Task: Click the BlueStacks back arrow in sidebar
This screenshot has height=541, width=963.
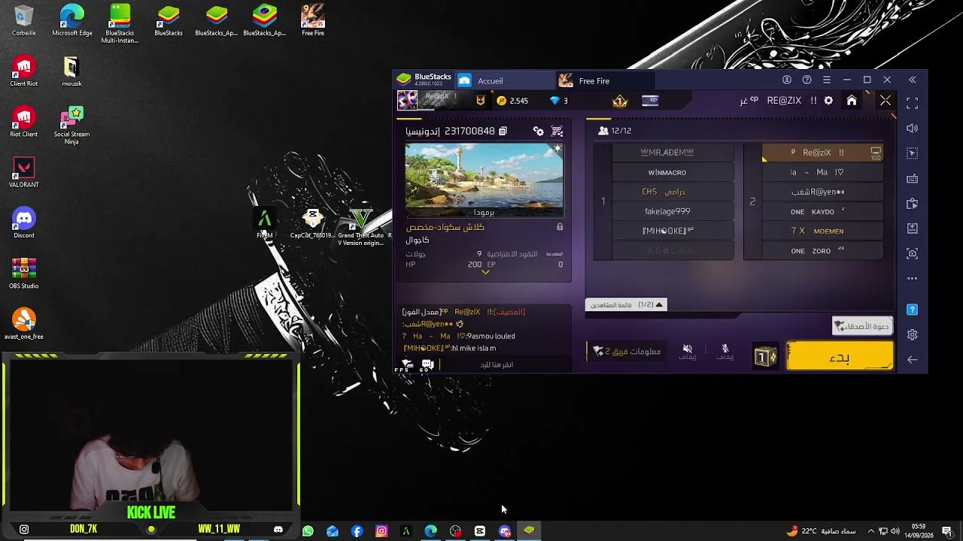Action: [x=912, y=360]
